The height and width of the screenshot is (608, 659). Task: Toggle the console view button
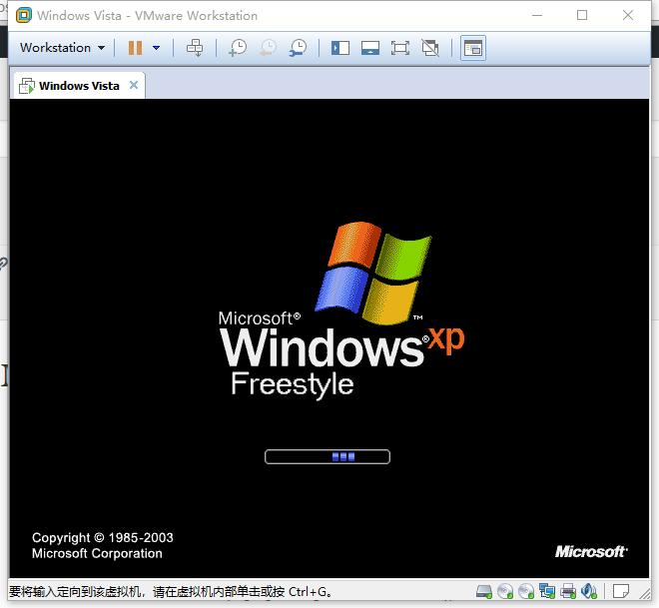pos(473,48)
